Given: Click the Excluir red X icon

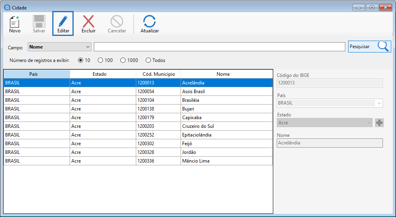Looking at the screenshot, I should click(x=88, y=22).
